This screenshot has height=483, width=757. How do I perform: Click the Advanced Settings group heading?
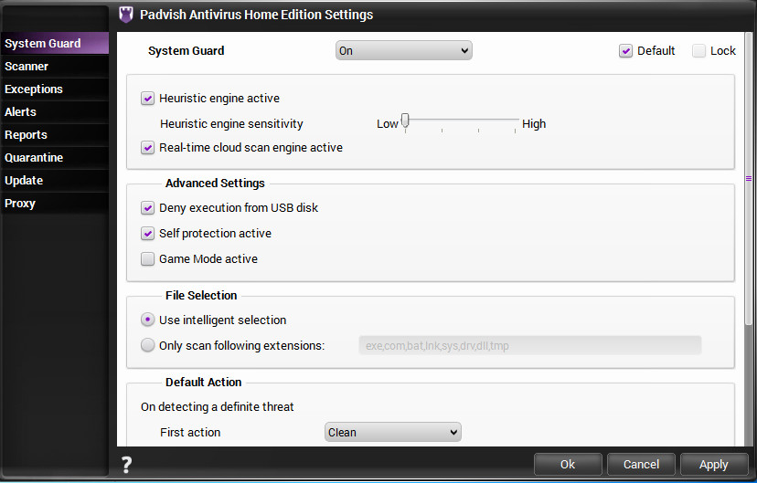click(x=215, y=184)
